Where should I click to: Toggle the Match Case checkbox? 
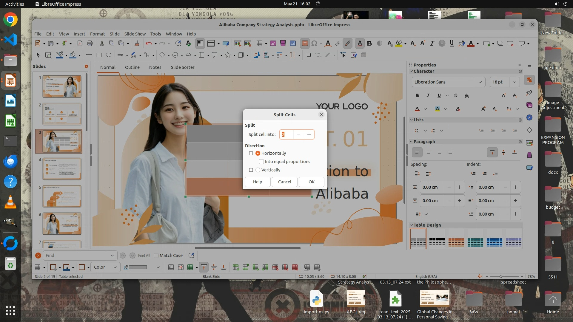click(x=156, y=256)
